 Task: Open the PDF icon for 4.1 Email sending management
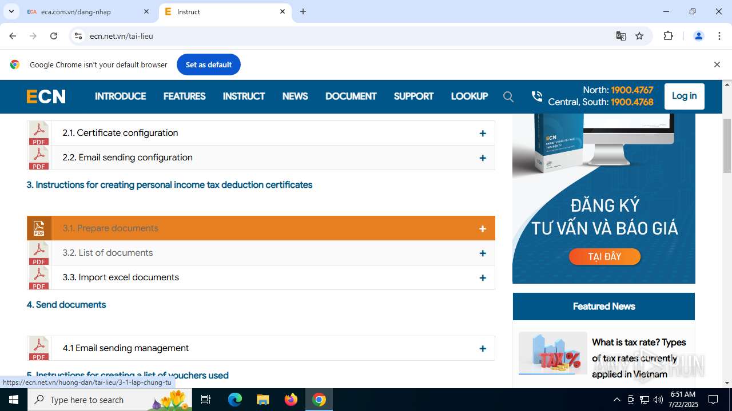pos(39,348)
